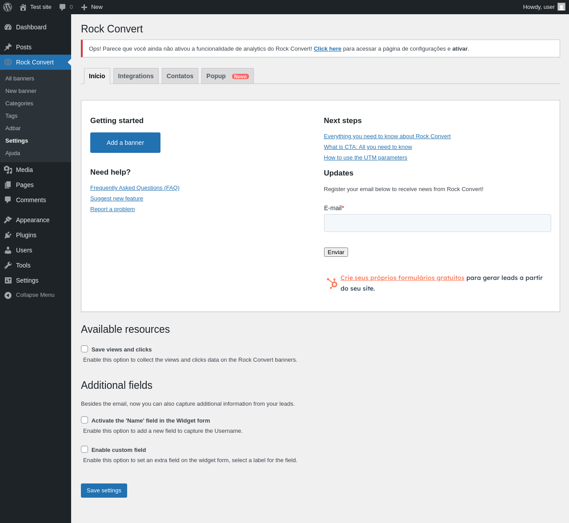Image resolution: width=569 pixels, height=523 pixels.
Task: Open Categories submenu item
Action: 19,104
